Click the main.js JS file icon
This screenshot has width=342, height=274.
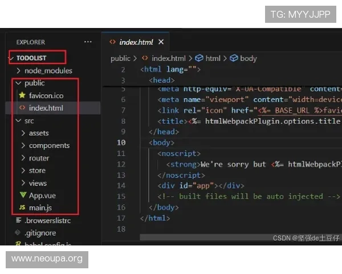pyautogui.click(x=22, y=208)
